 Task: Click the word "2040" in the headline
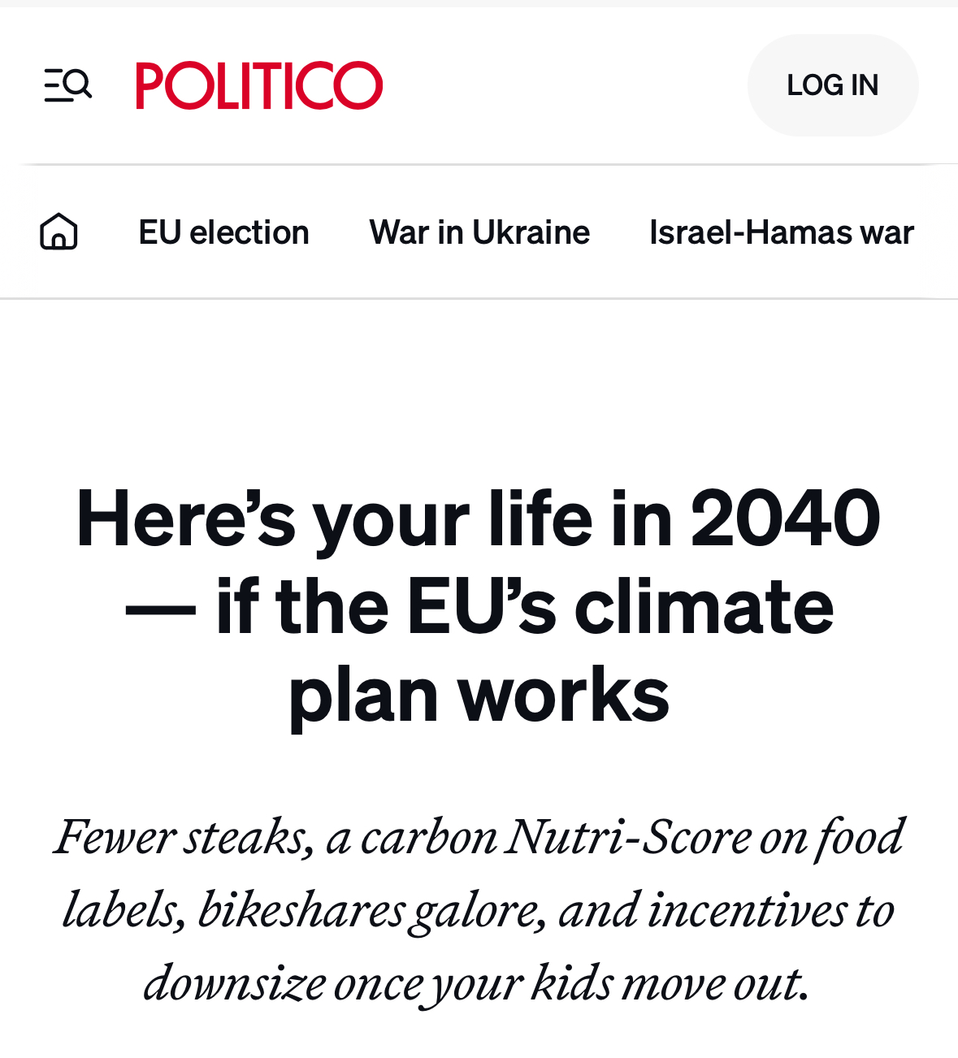pyautogui.click(x=786, y=518)
